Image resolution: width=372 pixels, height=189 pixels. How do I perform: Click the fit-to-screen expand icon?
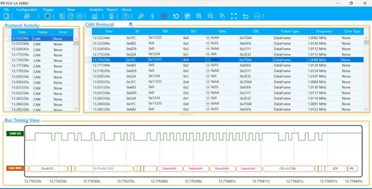click(234, 16)
